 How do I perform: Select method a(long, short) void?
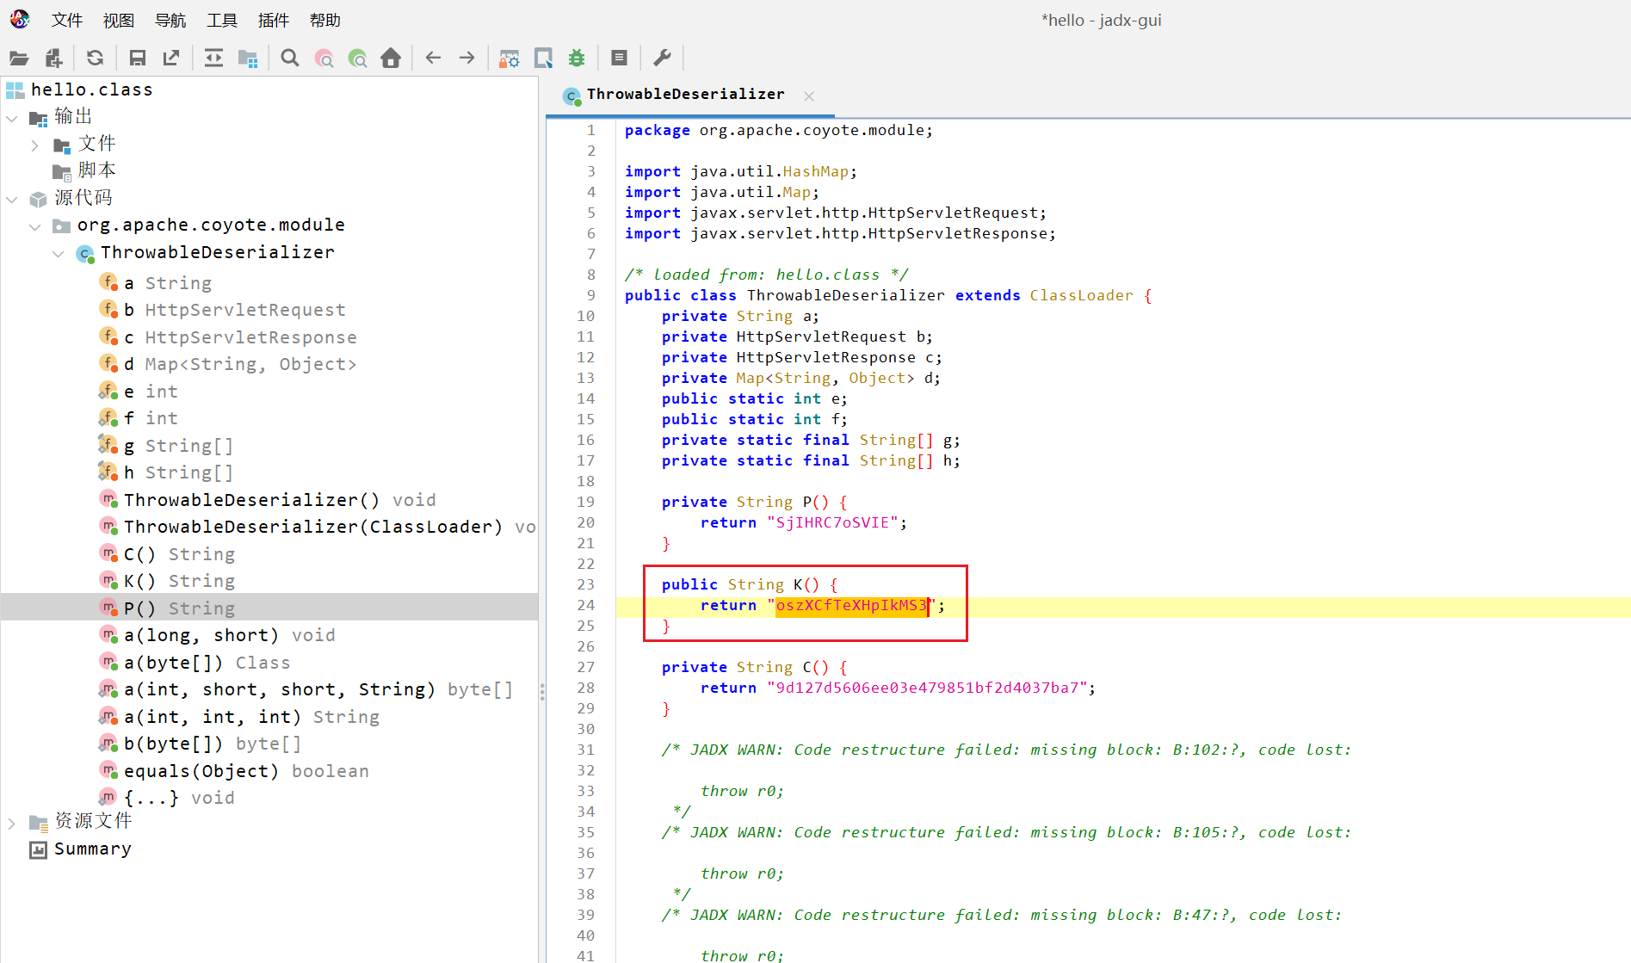229,635
